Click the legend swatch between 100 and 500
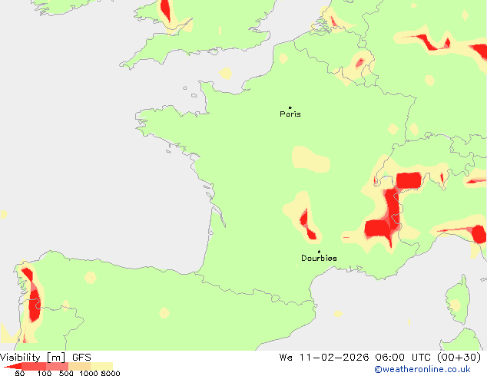The width and height of the screenshot is (487, 376). click(x=57, y=366)
